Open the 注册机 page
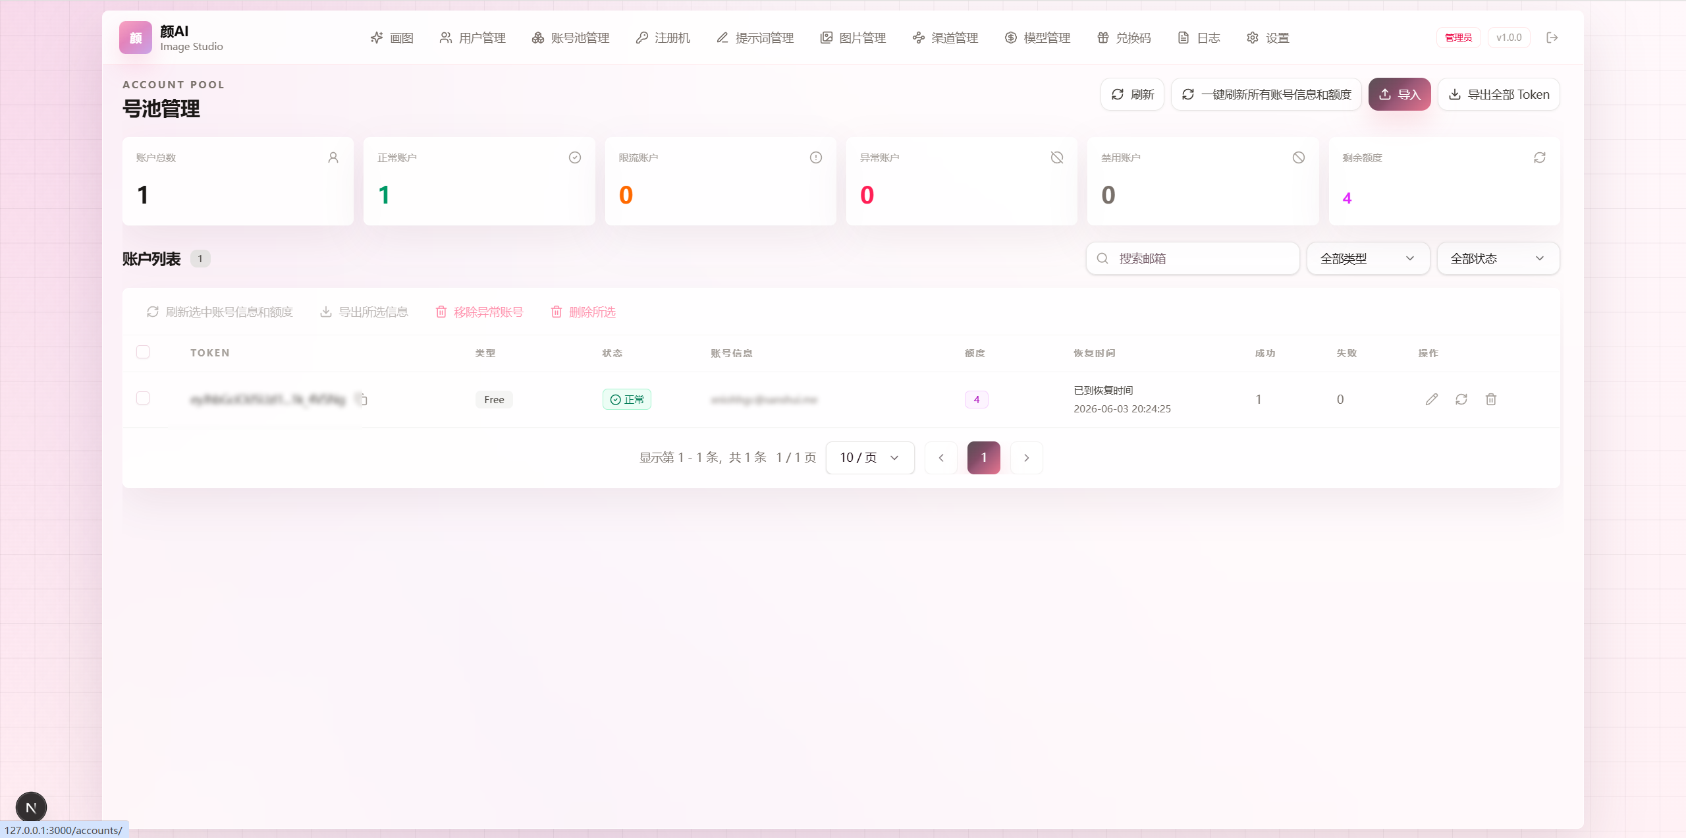Viewport: 1686px width, 838px height. click(663, 38)
